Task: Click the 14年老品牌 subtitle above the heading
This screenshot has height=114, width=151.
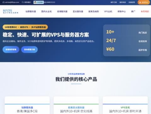Action: click(x=76, y=74)
